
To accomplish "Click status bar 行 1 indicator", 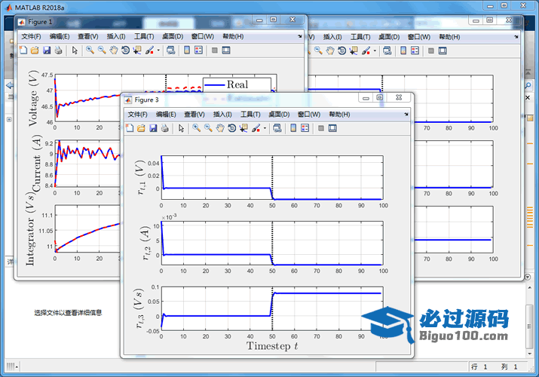I will [x=479, y=367].
